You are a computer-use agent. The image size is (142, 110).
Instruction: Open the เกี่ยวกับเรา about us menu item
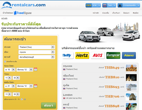(116, 13)
